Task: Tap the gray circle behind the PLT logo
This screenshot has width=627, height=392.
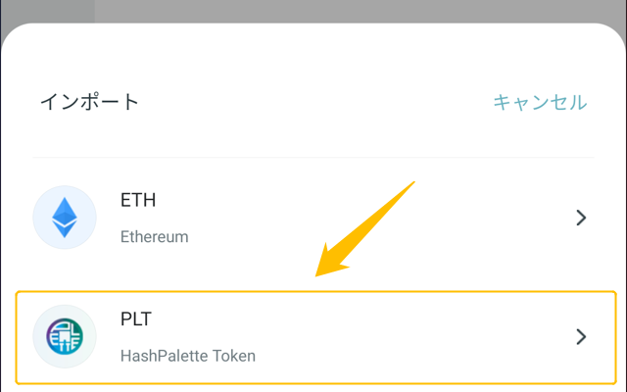Action: [65, 336]
